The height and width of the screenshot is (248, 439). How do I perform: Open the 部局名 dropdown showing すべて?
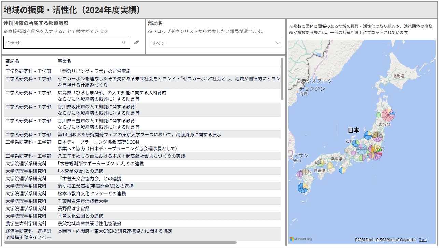(x=216, y=43)
